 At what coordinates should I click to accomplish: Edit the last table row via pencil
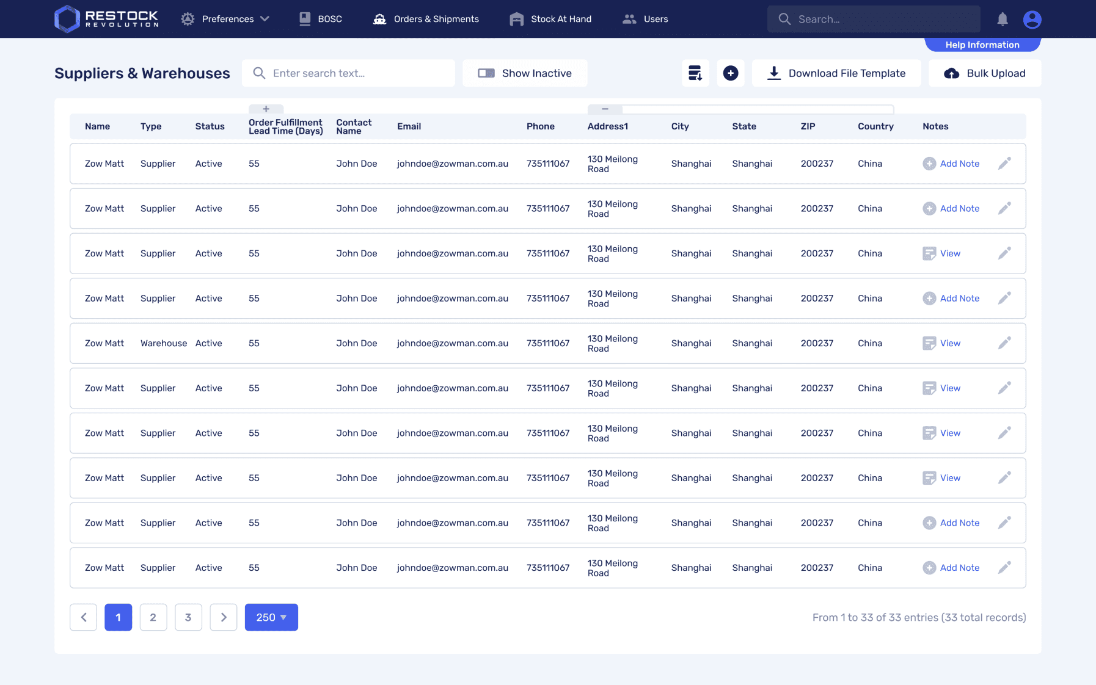click(x=1004, y=568)
